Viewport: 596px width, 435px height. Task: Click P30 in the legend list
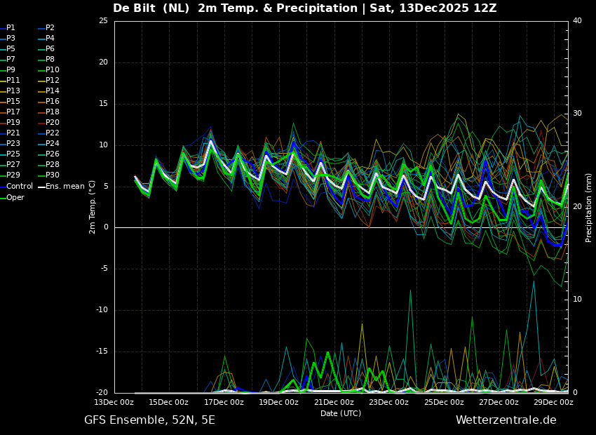click(53, 175)
